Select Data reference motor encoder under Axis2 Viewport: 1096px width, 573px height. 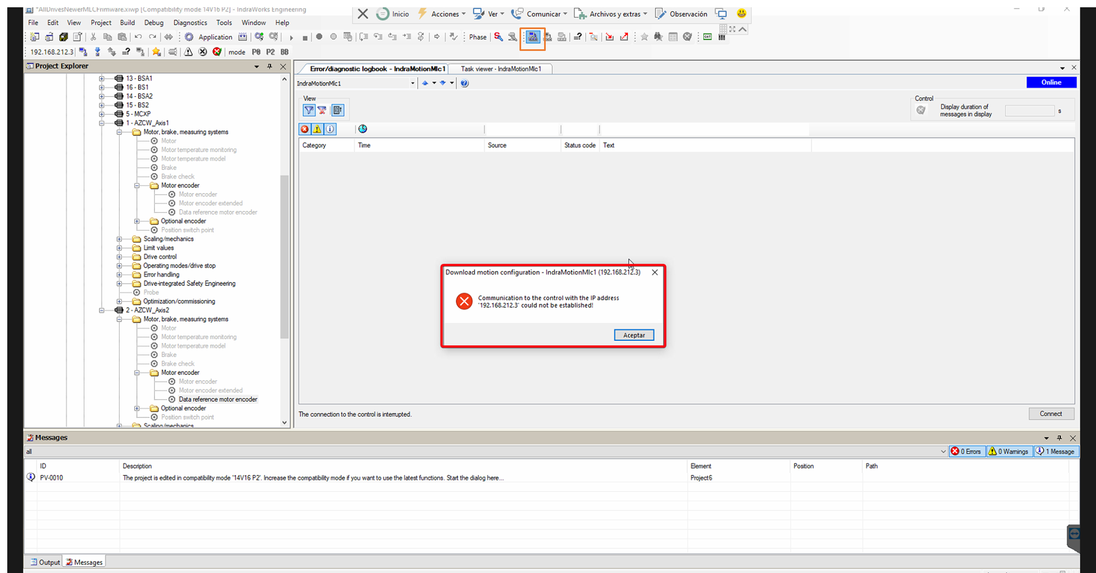point(218,400)
